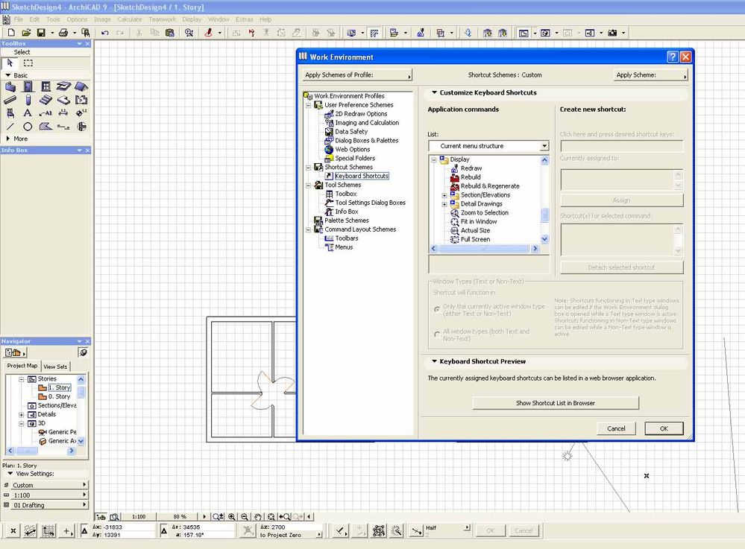Switch to the View Sets tab
The height and width of the screenshot is (549, 745).
[55, 366]
